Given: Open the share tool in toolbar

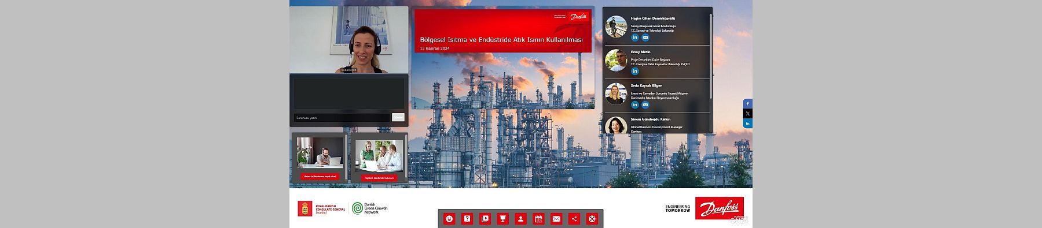Looking at the screenshot, I should [x=574, y=219].
